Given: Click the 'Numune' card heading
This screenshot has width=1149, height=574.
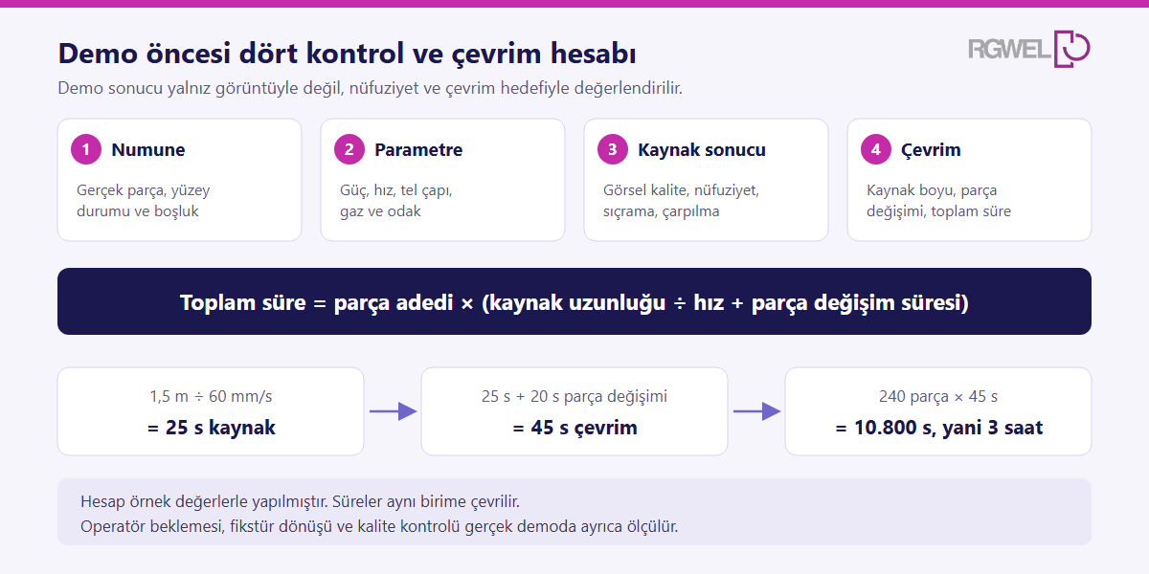Looking at the screenshot, I should tap(148, 150).
